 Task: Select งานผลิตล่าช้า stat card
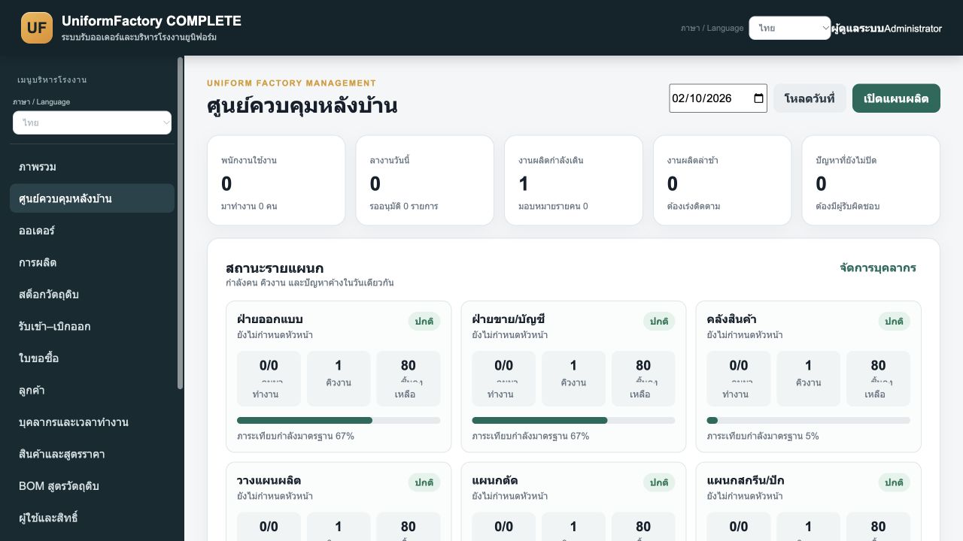[722, 180]
